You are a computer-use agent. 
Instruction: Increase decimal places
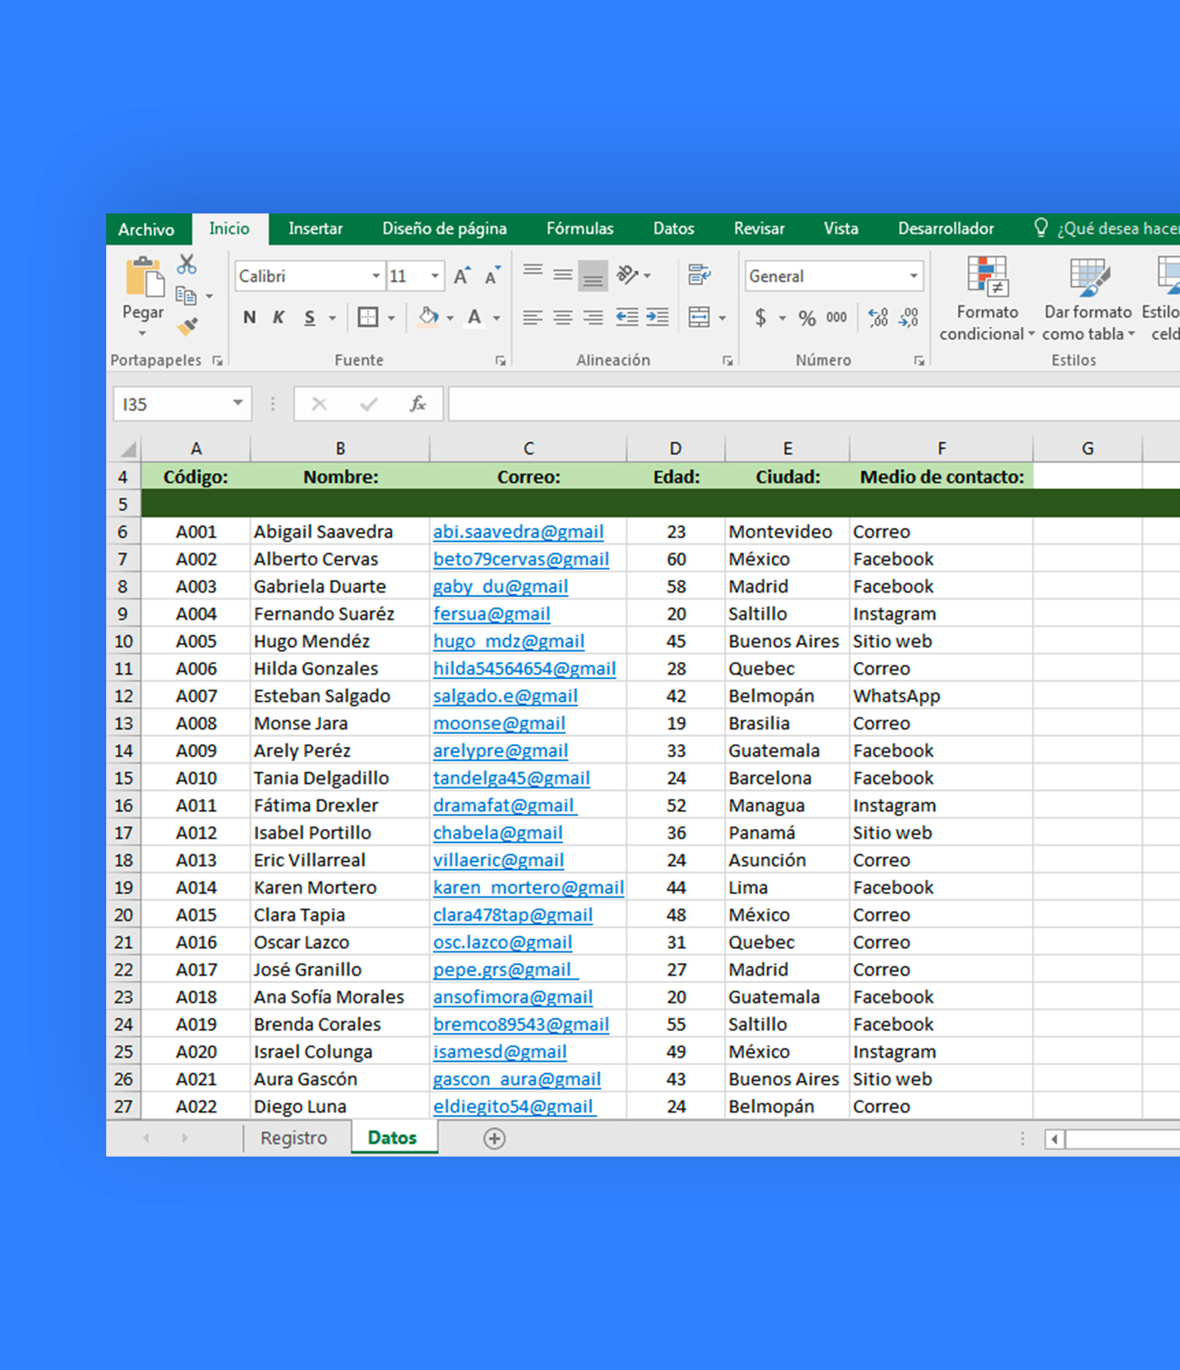(x=878, y=318)
